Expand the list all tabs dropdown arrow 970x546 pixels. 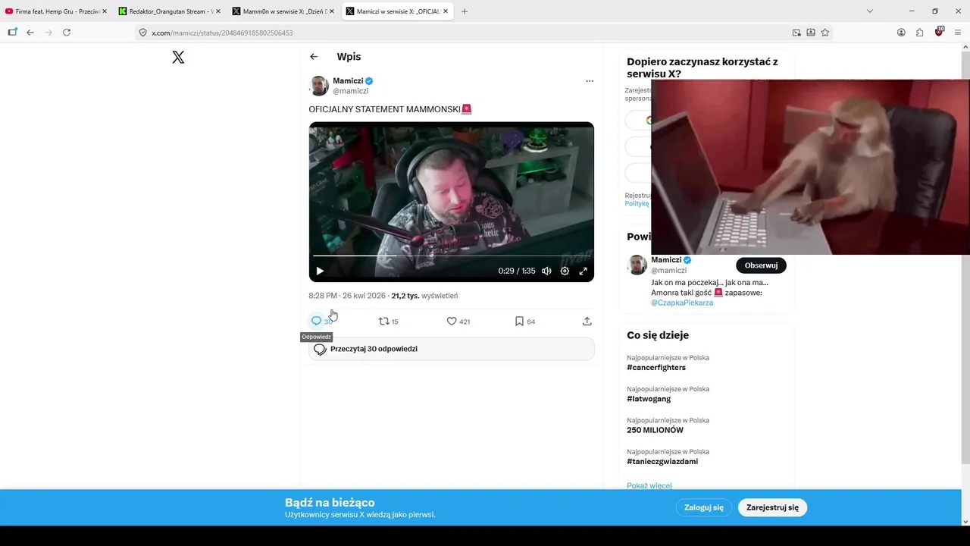point(870,11)
